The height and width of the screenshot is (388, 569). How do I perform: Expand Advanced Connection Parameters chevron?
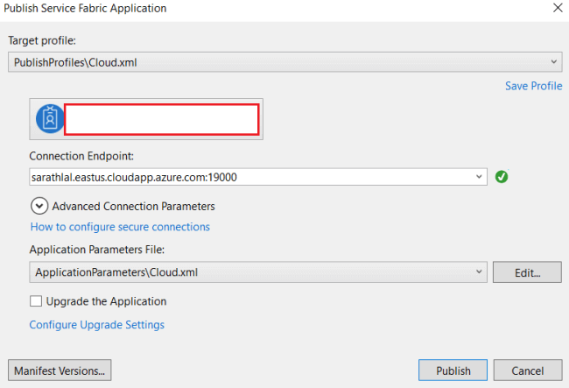[39, 206]
